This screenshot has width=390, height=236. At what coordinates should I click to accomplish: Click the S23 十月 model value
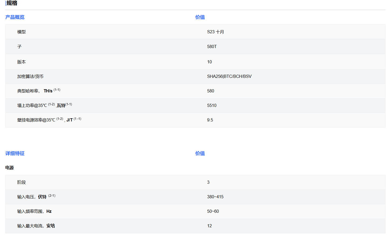click(x=215, y=32)
